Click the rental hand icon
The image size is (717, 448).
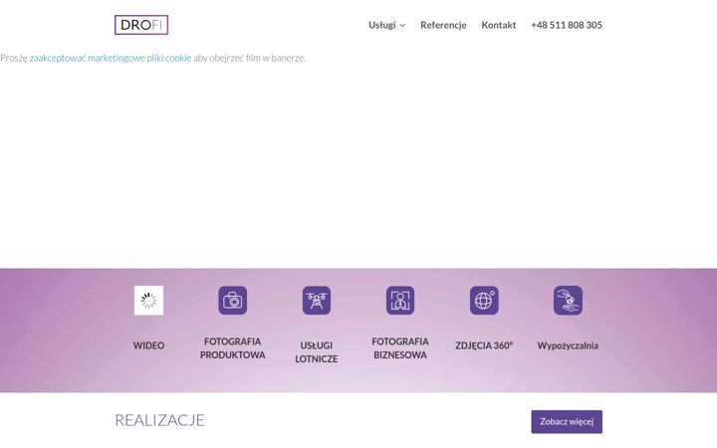click(x=568, y=301)
